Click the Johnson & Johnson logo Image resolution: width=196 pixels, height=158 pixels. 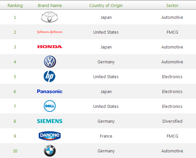click(x=50, y=32)
